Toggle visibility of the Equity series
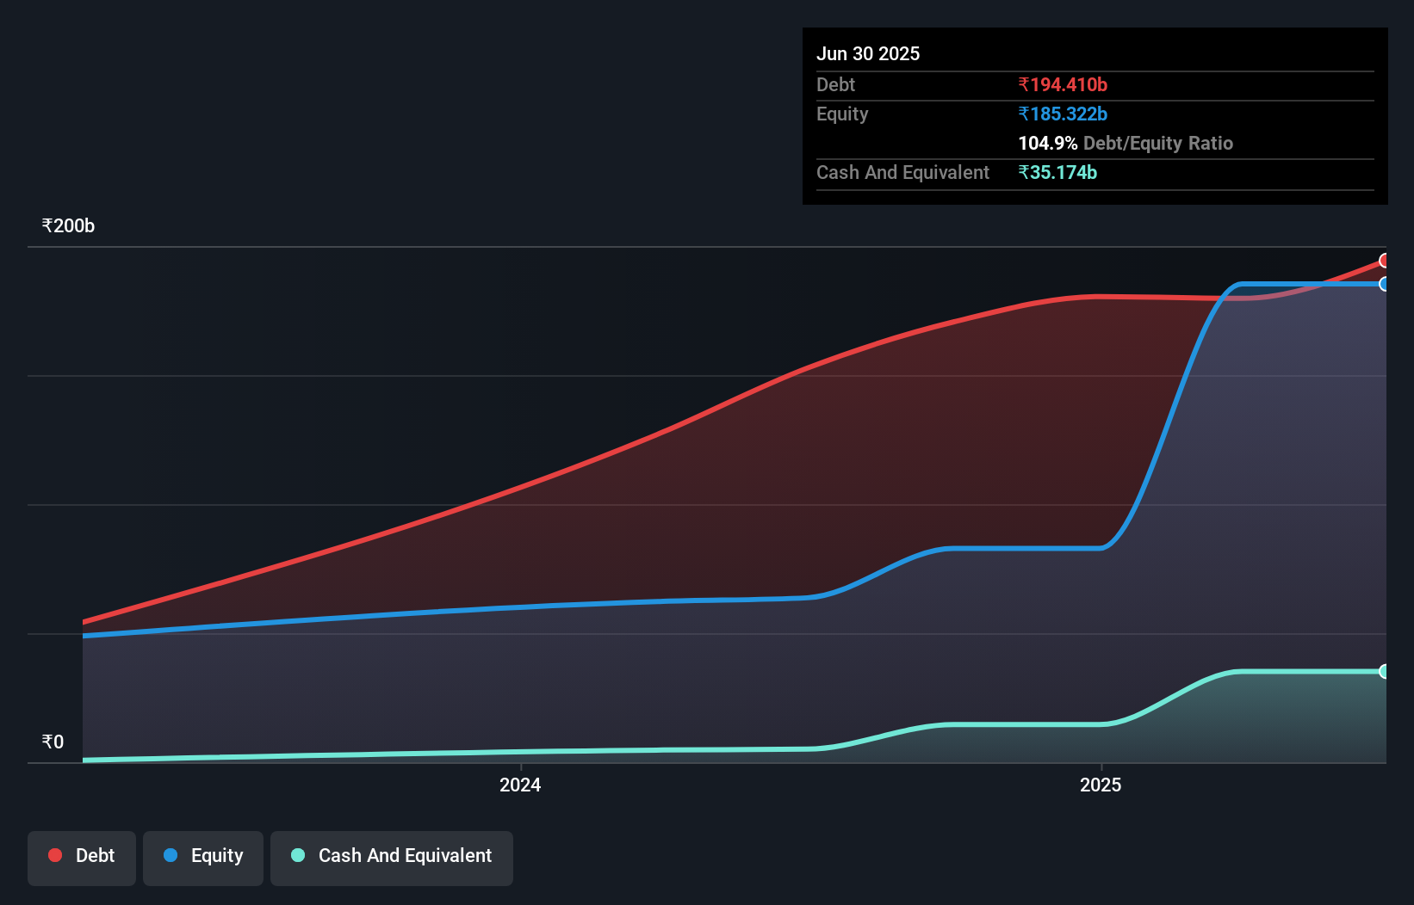The width and height of the screenshot is (1414, 905). pyautogui.click(x=202, y=856)
